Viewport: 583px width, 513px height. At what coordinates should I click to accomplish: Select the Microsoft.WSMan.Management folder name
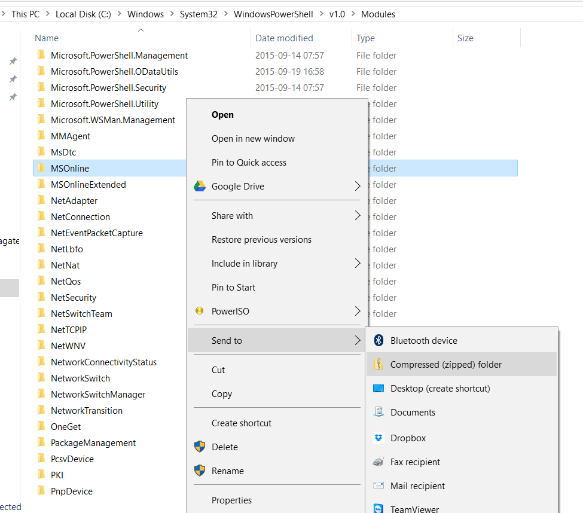[113, 120]
